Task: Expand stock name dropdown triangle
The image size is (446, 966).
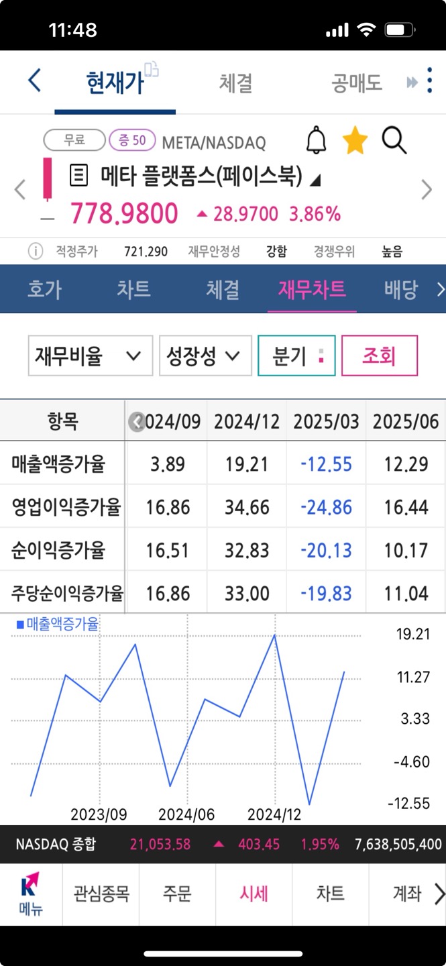Action: pyautogui.click(x=316, y=179)
